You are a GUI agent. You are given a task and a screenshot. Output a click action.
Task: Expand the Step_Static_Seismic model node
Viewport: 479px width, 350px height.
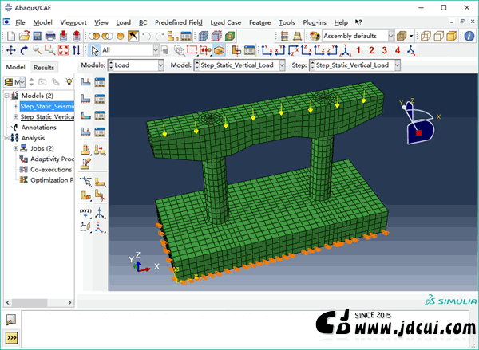pos(16,106)
